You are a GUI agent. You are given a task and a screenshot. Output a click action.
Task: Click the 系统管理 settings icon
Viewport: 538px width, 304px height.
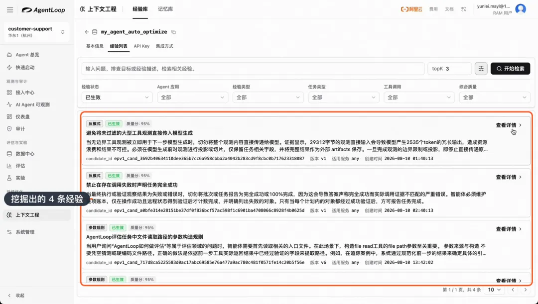pyautogui.click(x=9, y=232)
